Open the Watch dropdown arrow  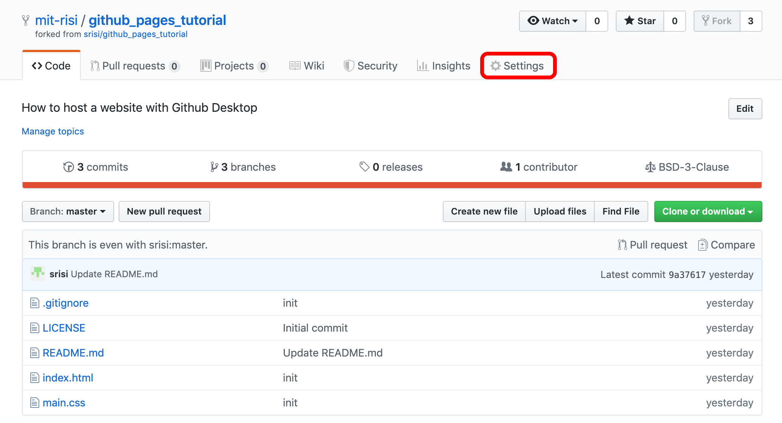[x=575, y=21]
